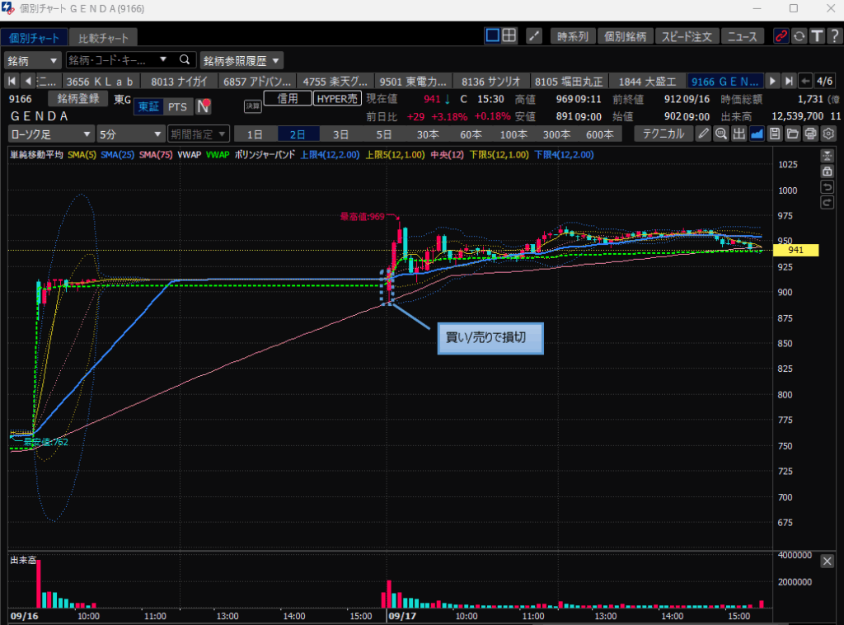844x625 pixels.
Task: Click the red chain link icon
Action: point(781,36)
